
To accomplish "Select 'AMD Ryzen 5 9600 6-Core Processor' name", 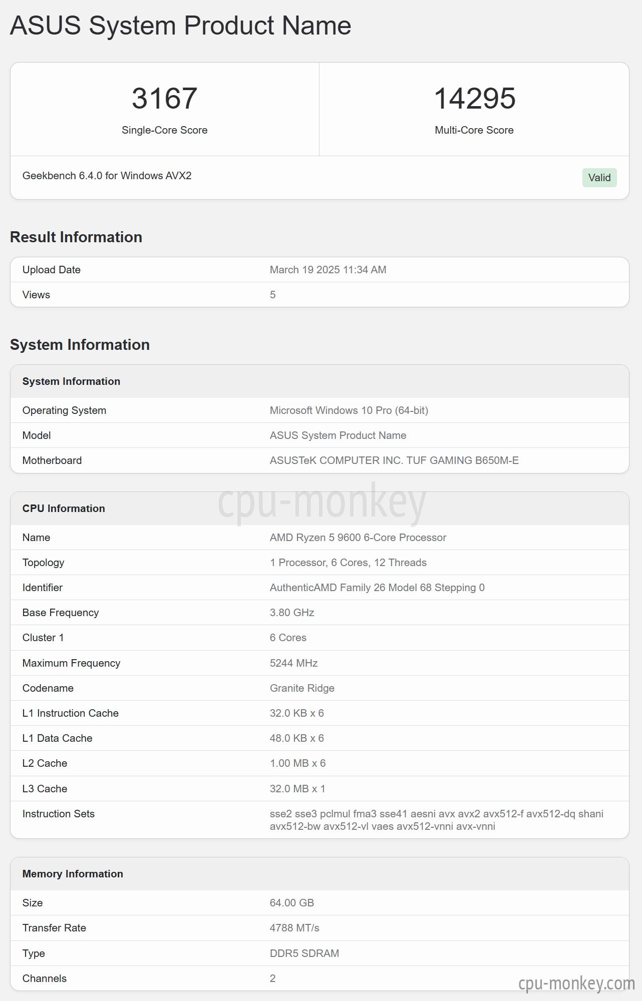I will pyautogui.click(x=358, y=538).
